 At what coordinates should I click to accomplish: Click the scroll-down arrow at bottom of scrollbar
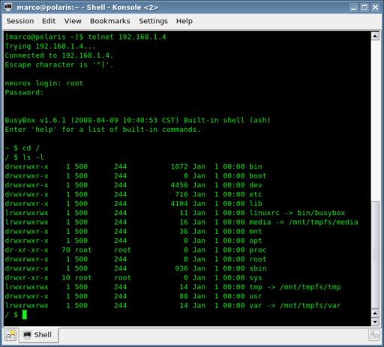[x=375, y=322]
